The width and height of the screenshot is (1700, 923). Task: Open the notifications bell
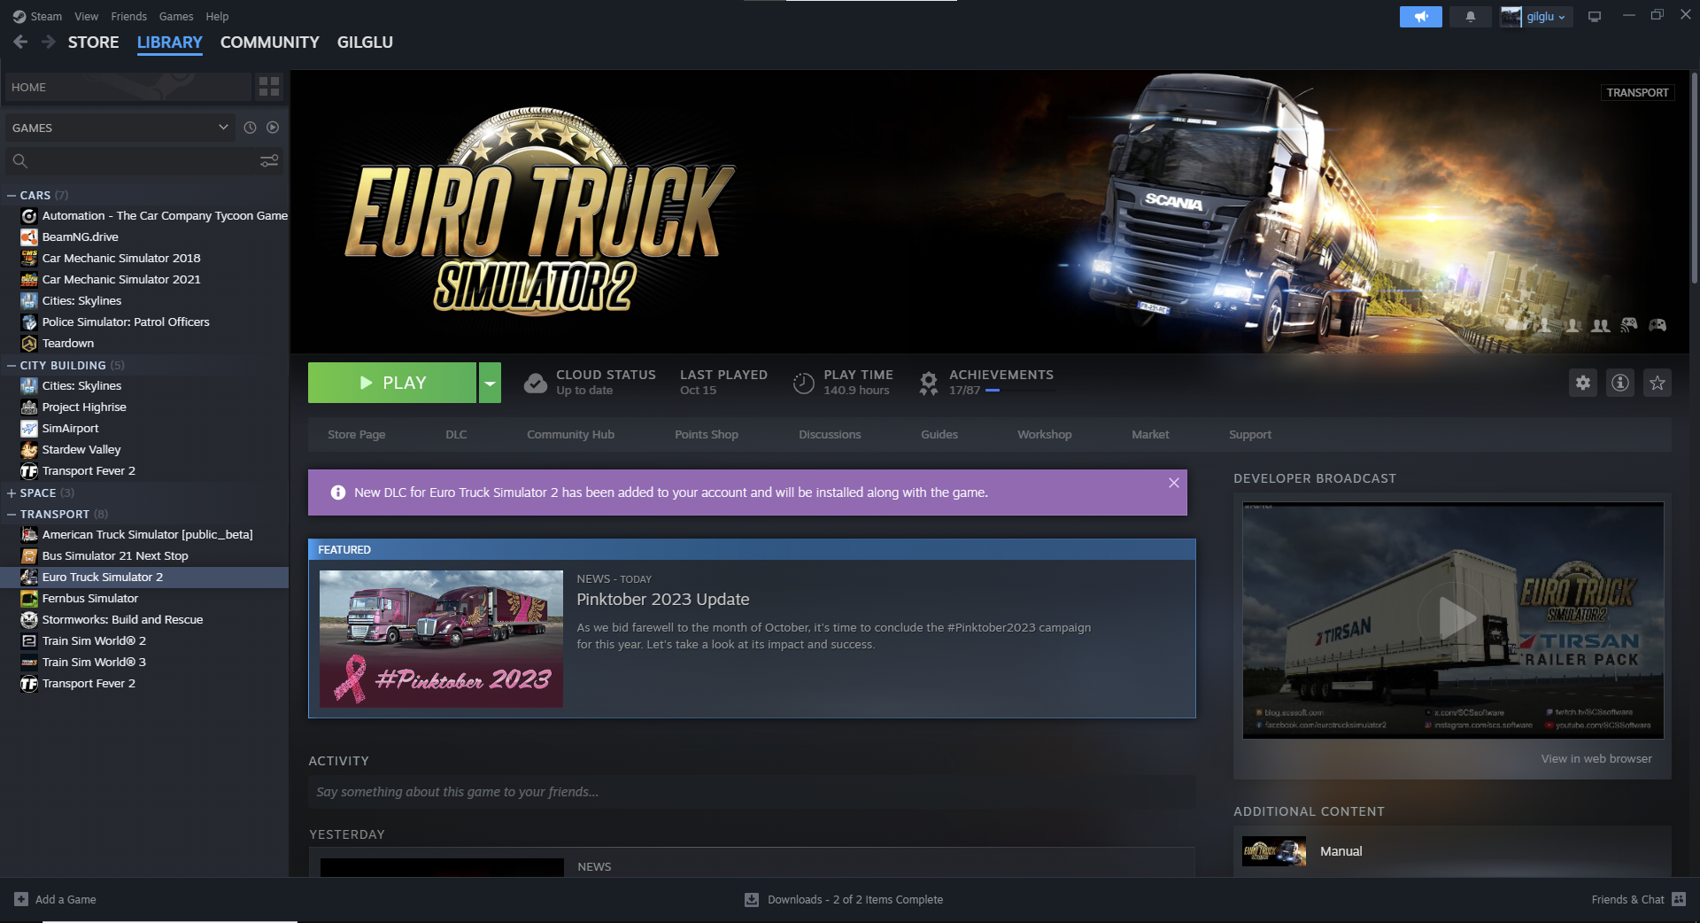tap(1470, 17)
